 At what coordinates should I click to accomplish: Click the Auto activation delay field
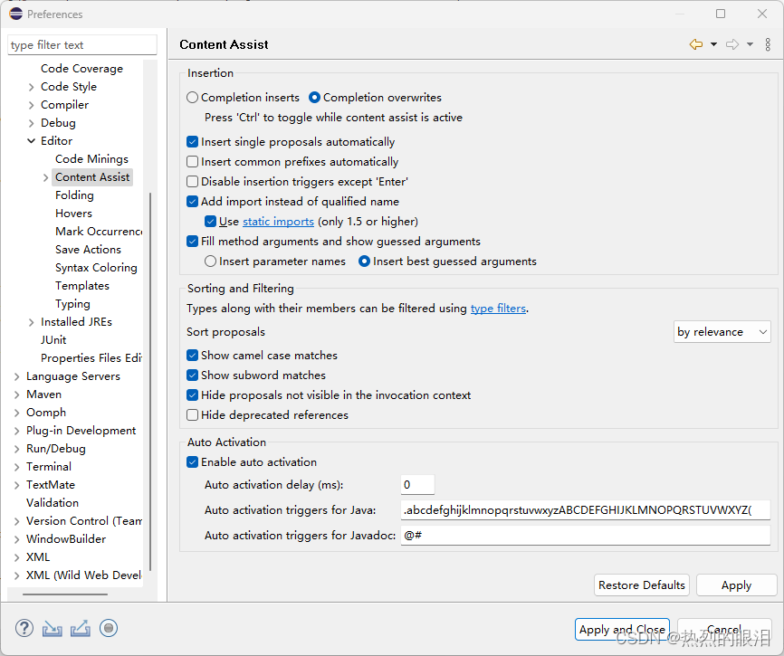(417, 485)
